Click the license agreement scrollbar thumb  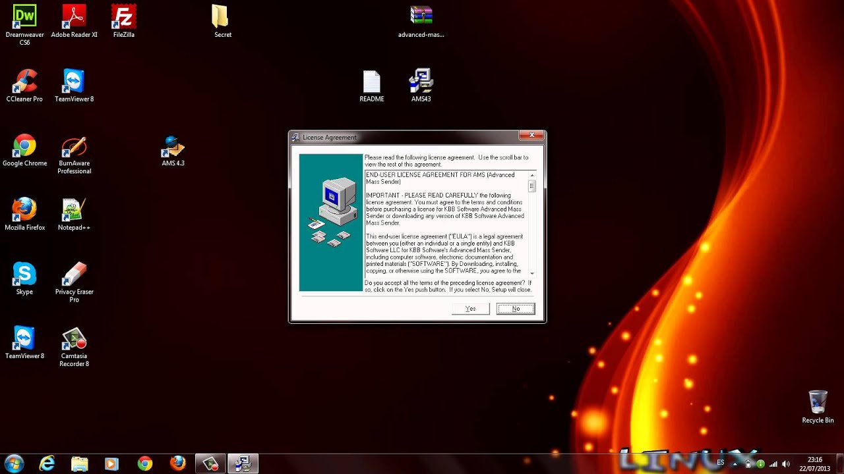click(532, 187)
